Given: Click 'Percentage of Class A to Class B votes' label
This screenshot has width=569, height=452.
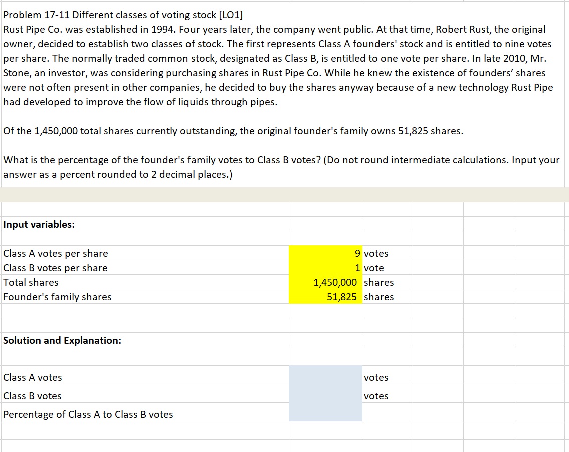Looking at the screenshot, I should pos(88,414).
